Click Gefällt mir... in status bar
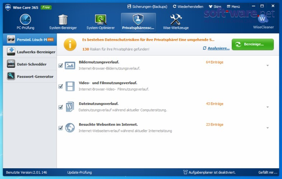This screenshot has width=282, height=179. [268, 172]
